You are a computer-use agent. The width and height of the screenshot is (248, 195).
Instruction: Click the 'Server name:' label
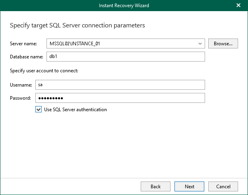(23, 44)
